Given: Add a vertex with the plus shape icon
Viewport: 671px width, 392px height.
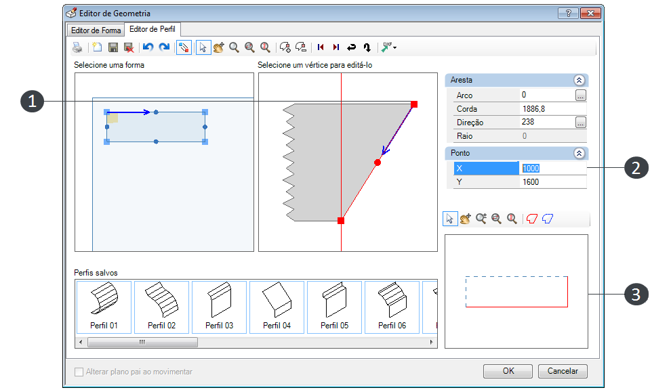Looking at the screenshot, I should pos(285,47).
